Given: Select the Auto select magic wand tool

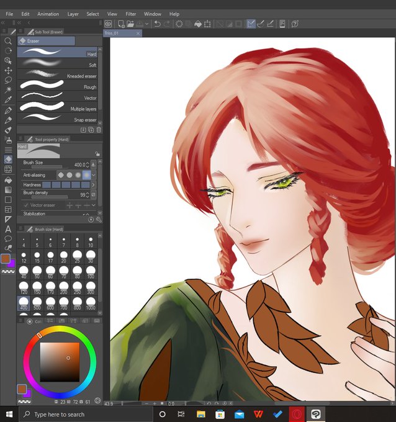Looking at the screenshot, I should pos(8,89).
